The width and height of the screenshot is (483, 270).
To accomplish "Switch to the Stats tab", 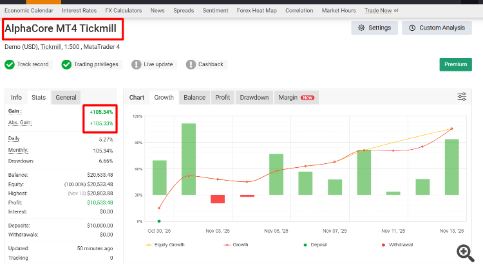I will (39, 98).
